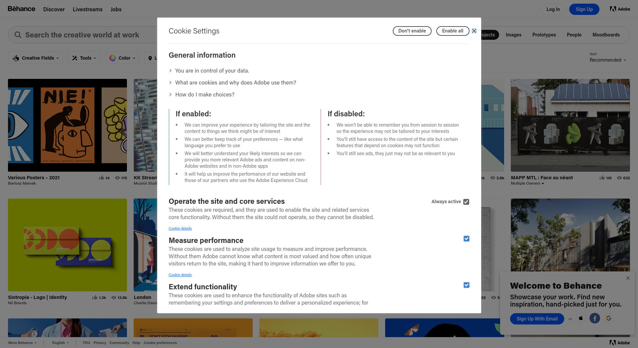Click the Creative Fields icon
The image size is (638, 348).
[x=16, y=58]
